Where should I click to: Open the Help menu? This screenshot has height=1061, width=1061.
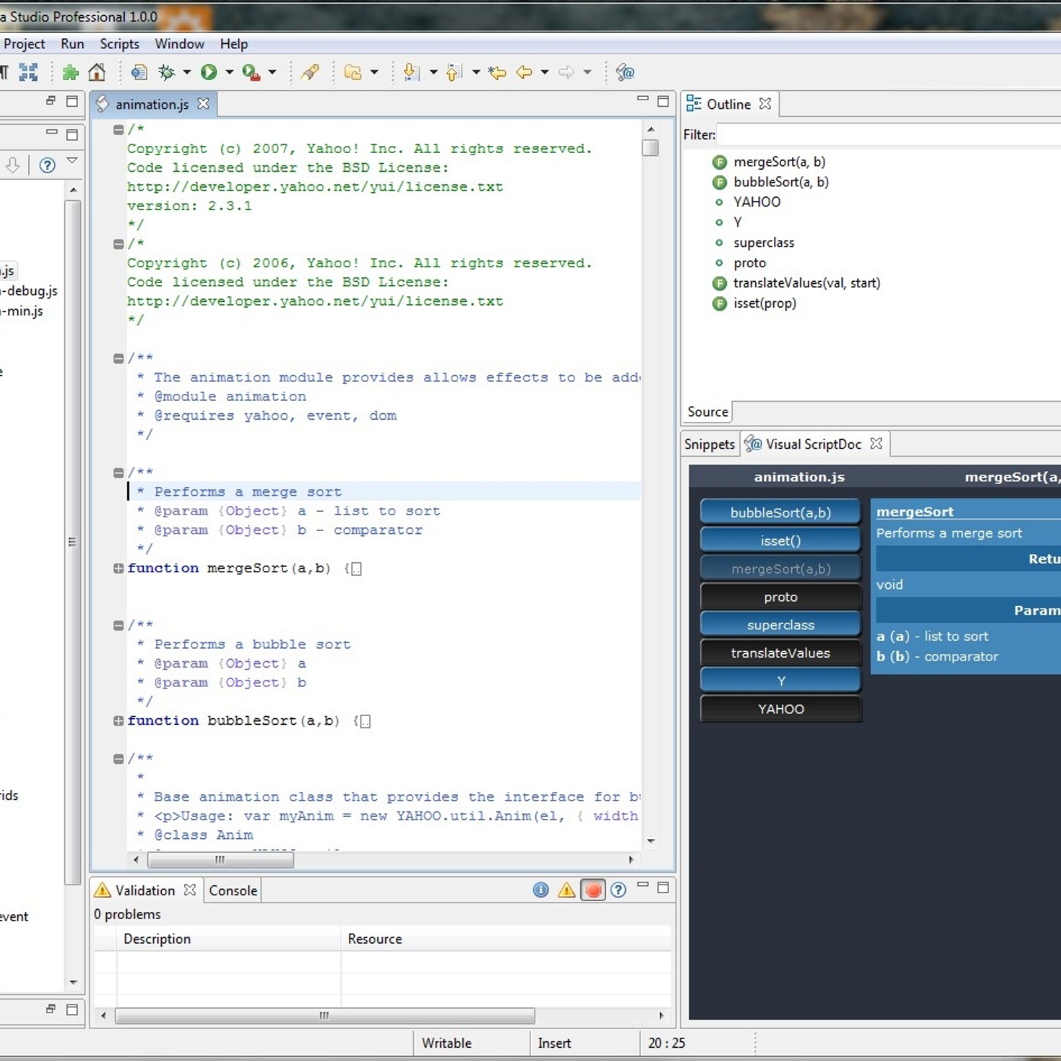(234, 44)
